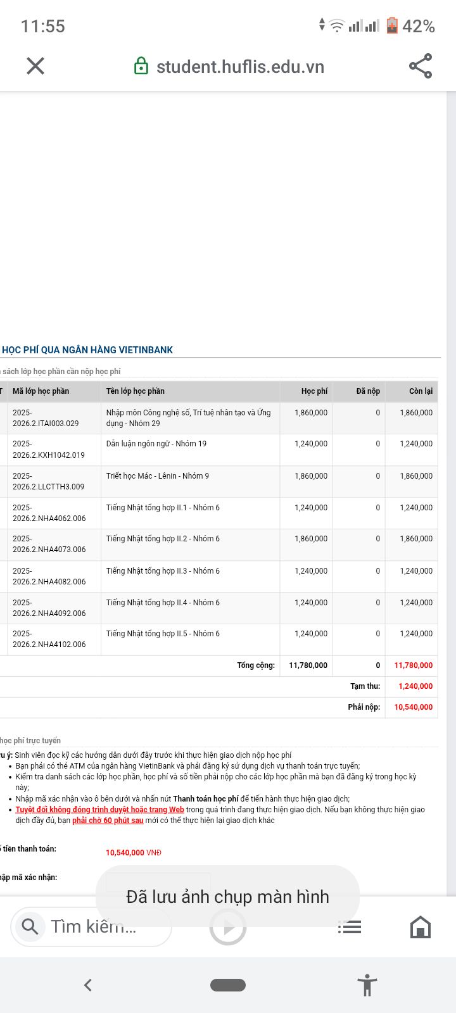Tap the accessibility figure icon
Viewport: 456px width, 1013px height.
point(367,985)
